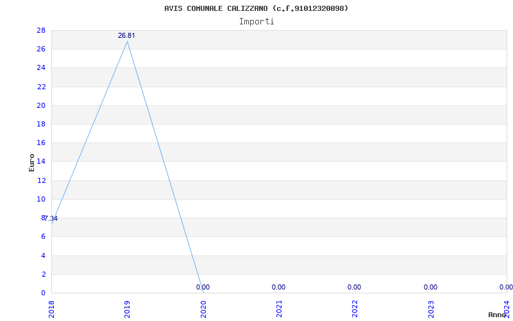513x321 pixels.
Task: Click the 2024 x-axis label
Action: pyautogui.click(x=507, y=309)
